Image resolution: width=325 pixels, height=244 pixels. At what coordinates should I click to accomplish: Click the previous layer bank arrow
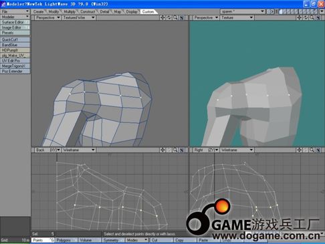click(x=268, y=11)
